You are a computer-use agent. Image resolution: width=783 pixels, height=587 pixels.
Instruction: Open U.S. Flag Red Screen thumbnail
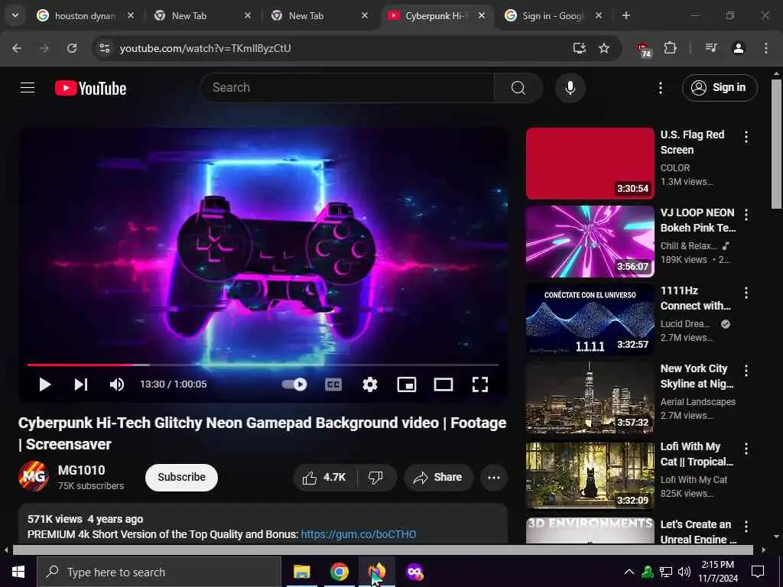tap(590, 164)
